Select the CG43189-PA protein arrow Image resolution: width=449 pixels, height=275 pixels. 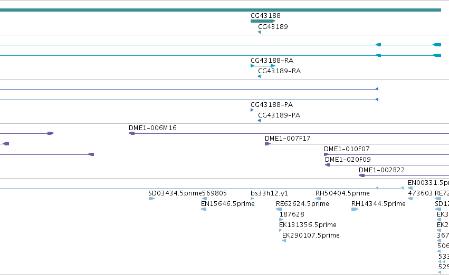tap(259, 121)
